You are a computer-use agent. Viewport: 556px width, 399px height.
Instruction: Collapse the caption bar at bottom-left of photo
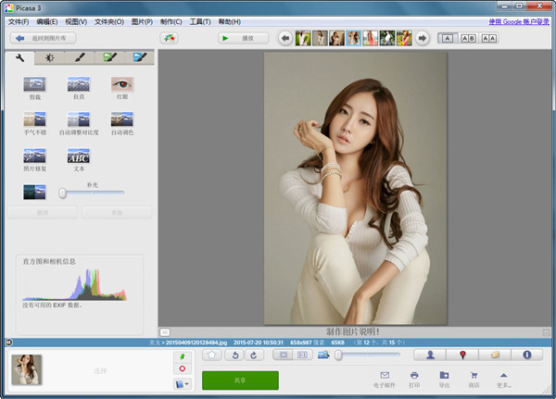point(164,331)
